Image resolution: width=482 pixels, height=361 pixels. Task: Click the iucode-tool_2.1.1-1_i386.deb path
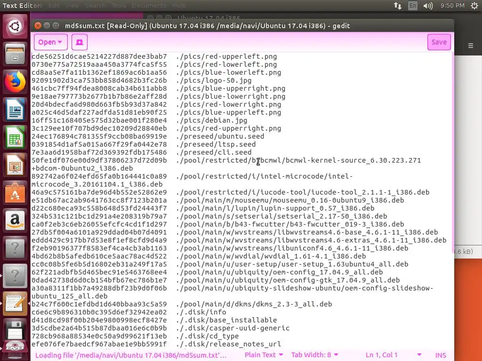(x=303, y=192)
